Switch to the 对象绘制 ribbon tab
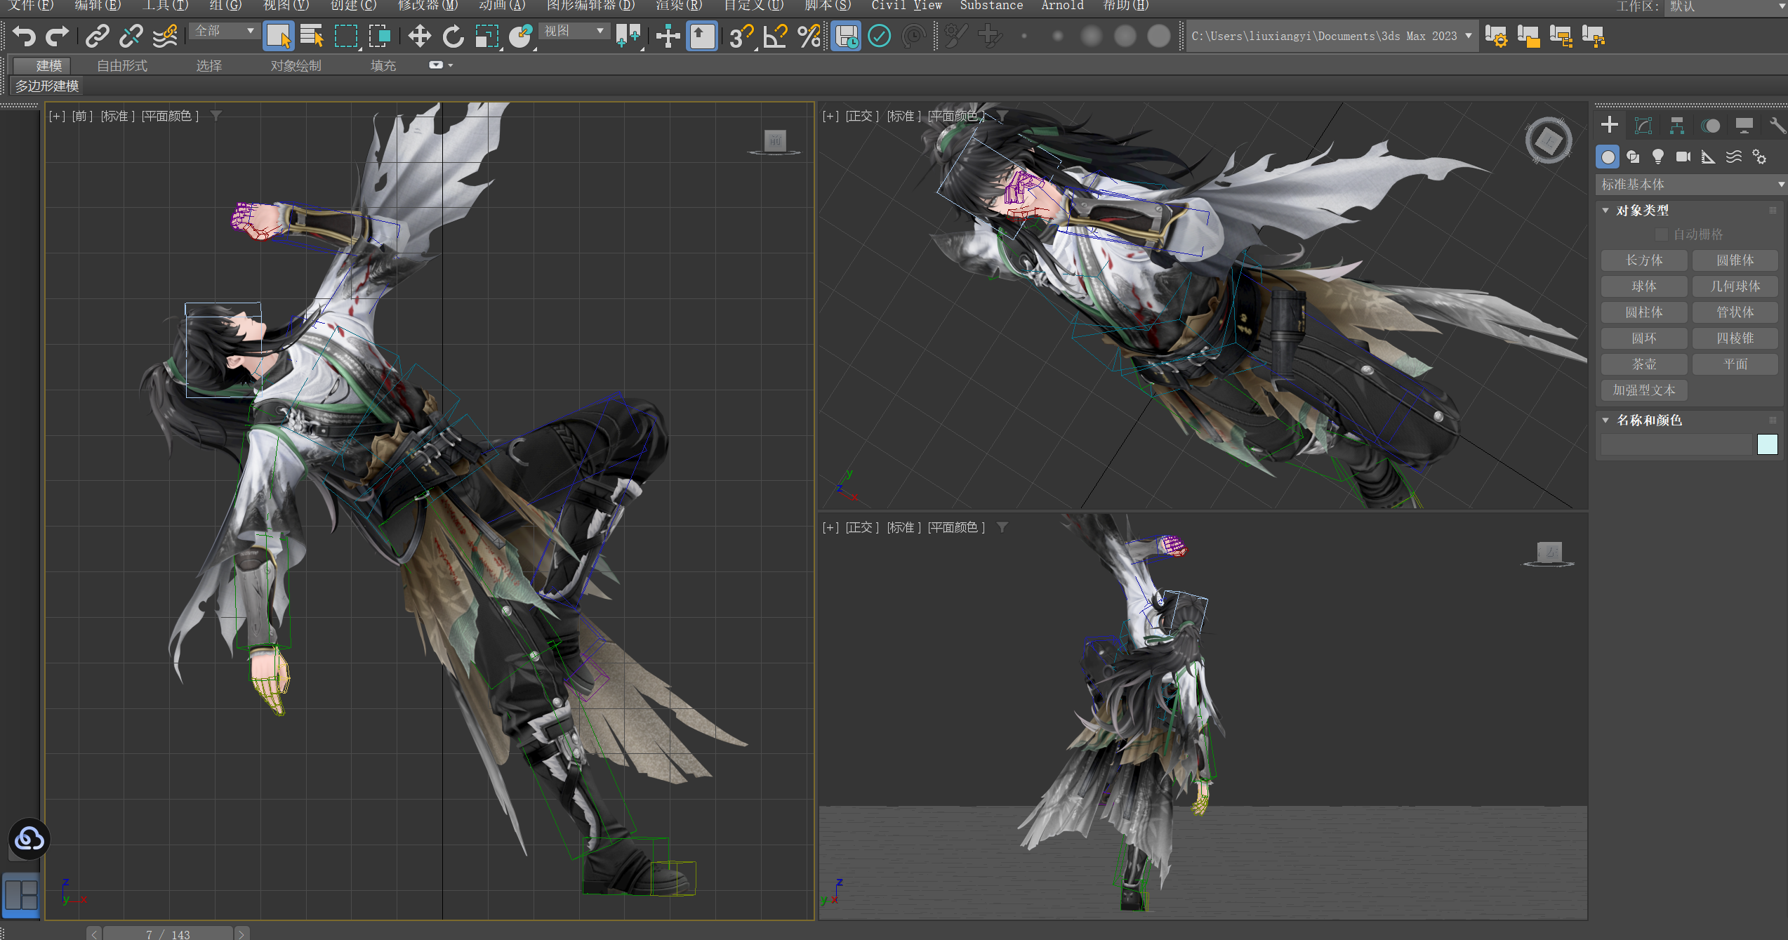The image size is (1788, 940). [296, 66]
